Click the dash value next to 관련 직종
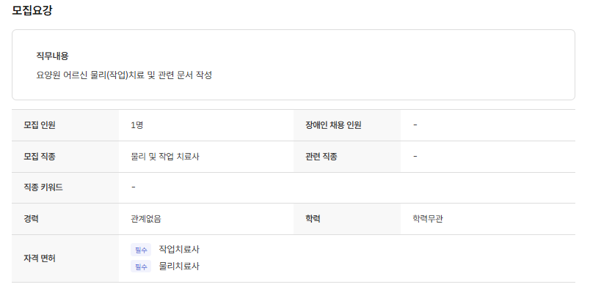590x298 pixels. tap(415, 157)
